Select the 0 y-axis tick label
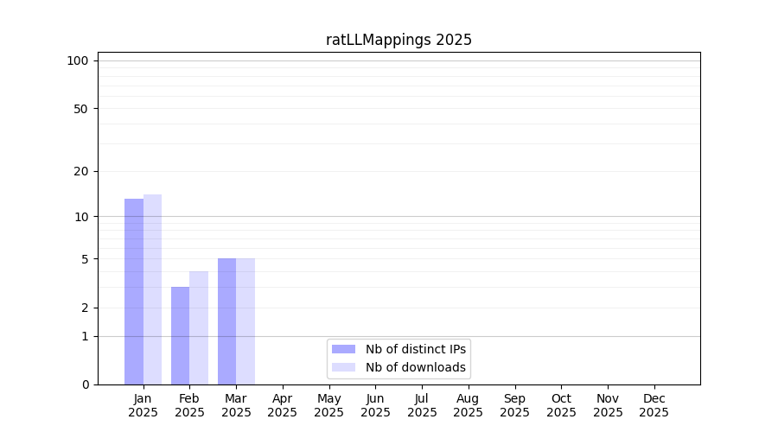Screen dimensions: 778x432 (x=85, y=384)
